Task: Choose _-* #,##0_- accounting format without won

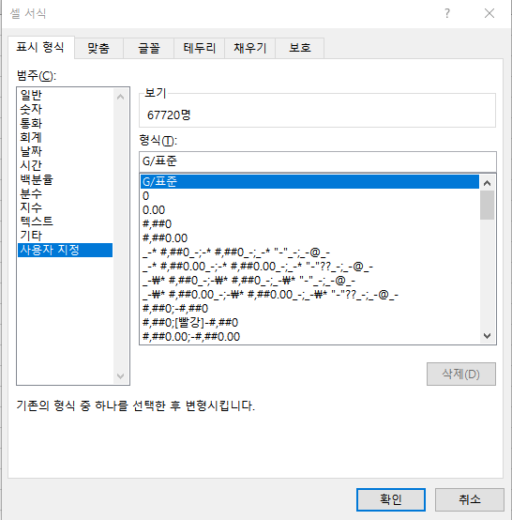Action: click(x=309, y=252)
